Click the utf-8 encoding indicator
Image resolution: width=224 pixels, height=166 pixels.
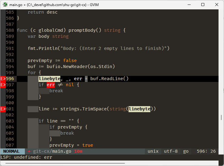pos(171,151)
